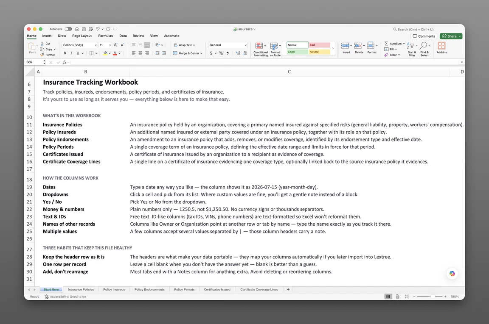Open Format as Table

(275, 50)
